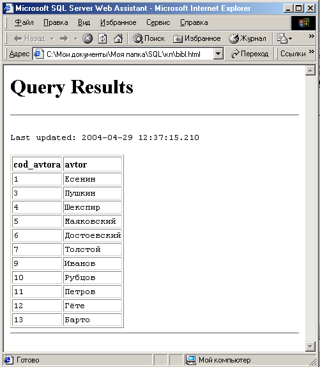Click the IE page icon in status bar

coord(9,360)
